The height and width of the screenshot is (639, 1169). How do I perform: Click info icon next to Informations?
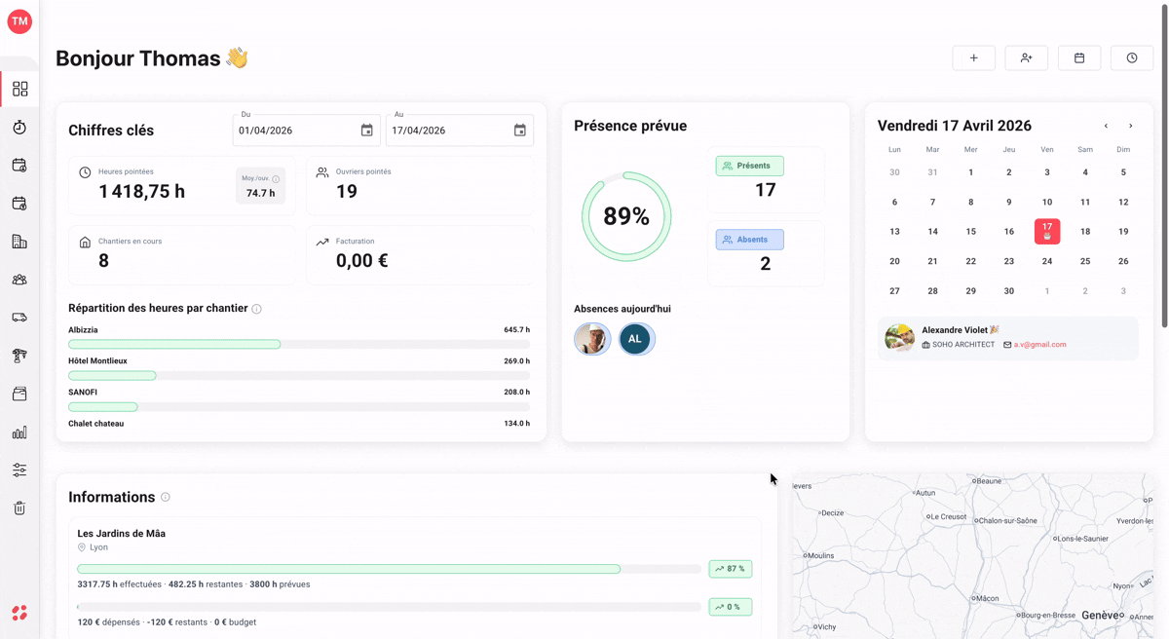coord(166,498)
